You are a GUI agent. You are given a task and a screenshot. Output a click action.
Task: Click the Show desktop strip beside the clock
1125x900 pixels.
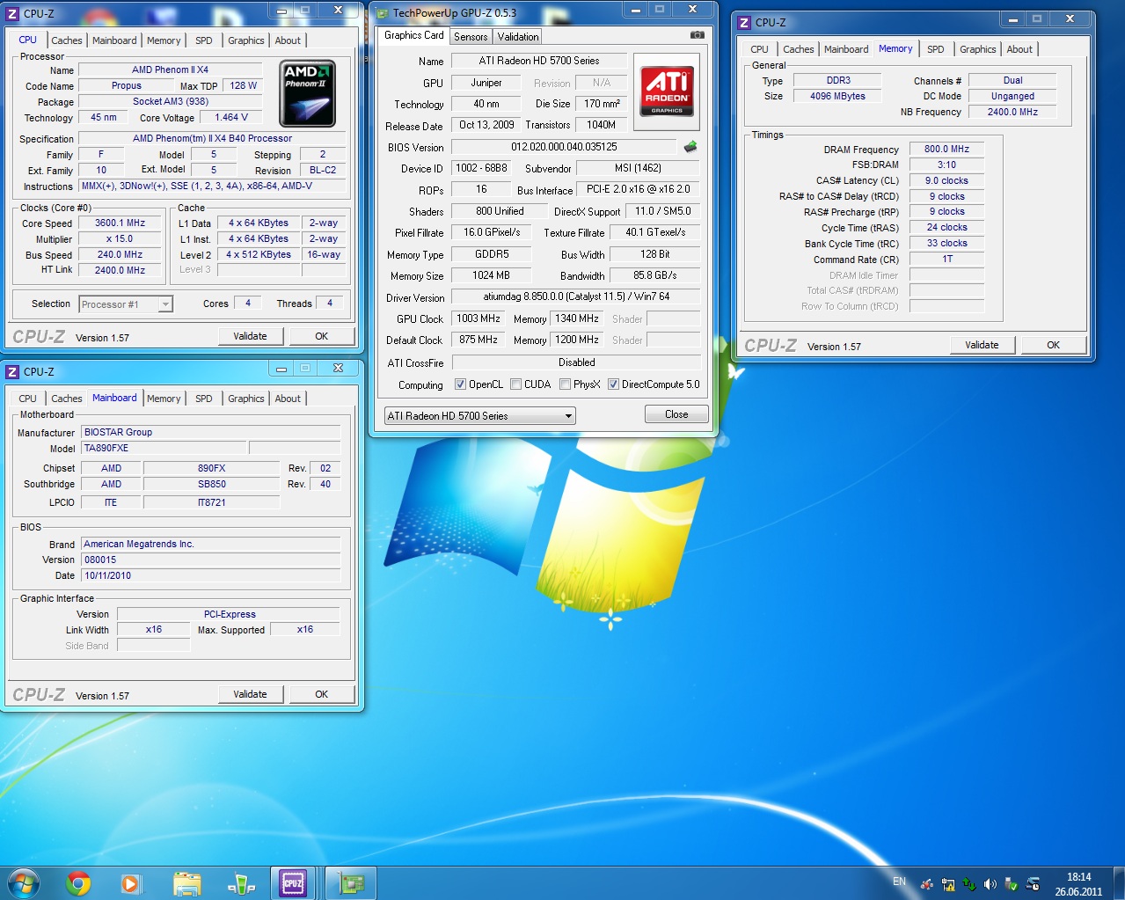pyautogui.click(x=1118, y=883)
